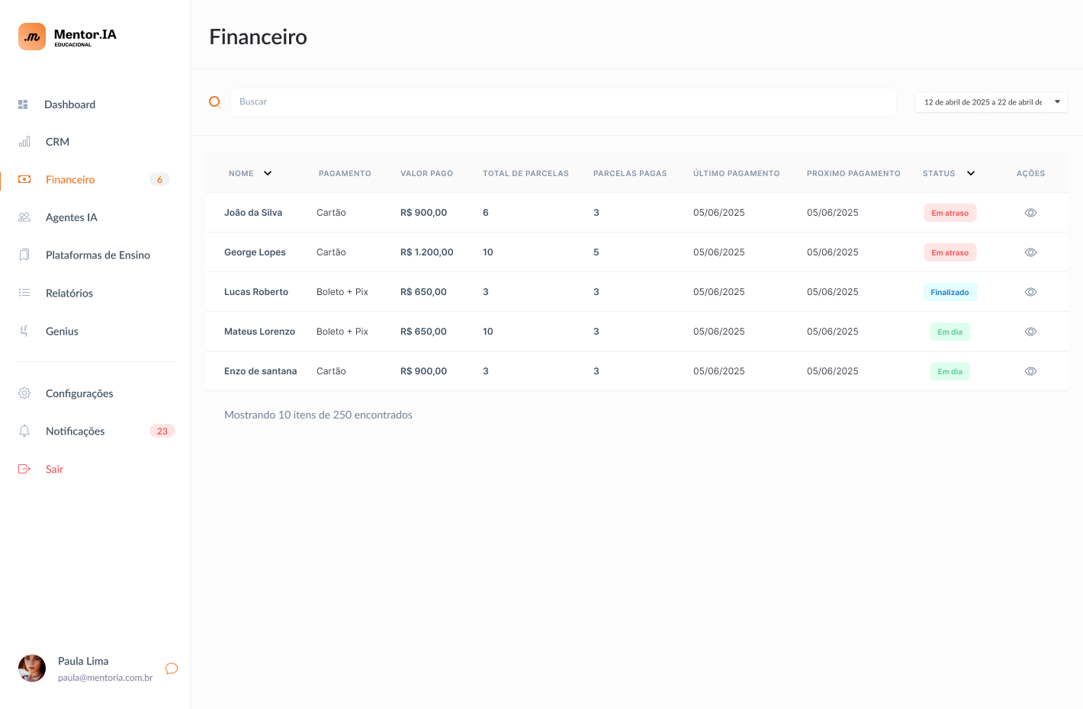The image size is (1083, 709).
Task: Click the Dashboard grid icon
Action: (23, 104)
